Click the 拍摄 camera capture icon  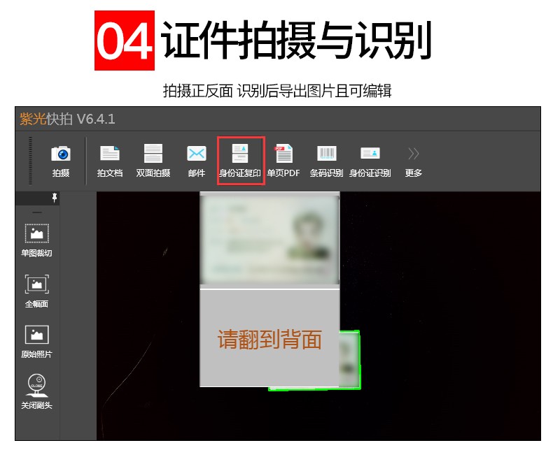tap(61, 160)
